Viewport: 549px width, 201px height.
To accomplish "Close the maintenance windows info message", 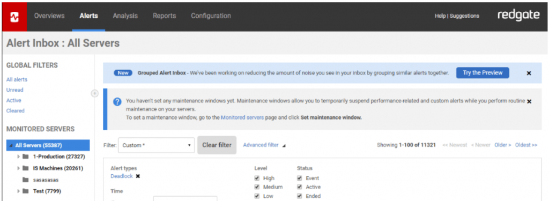I will click(x=529, y=101).
